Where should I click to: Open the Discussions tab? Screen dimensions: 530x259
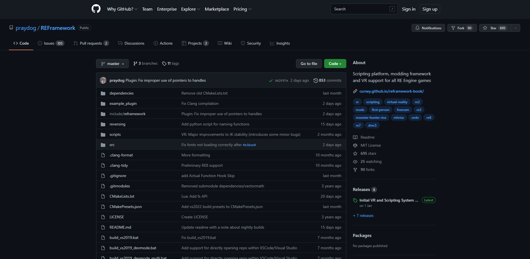coord(131,43)
